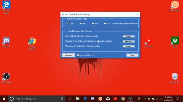Open clock and date flyout
This screenshot has width=183, height=102.
coord(168,99)
